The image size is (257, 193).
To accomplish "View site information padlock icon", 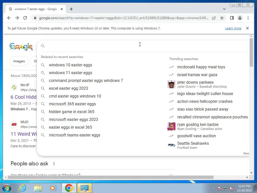I will click(x=35, y=18).
